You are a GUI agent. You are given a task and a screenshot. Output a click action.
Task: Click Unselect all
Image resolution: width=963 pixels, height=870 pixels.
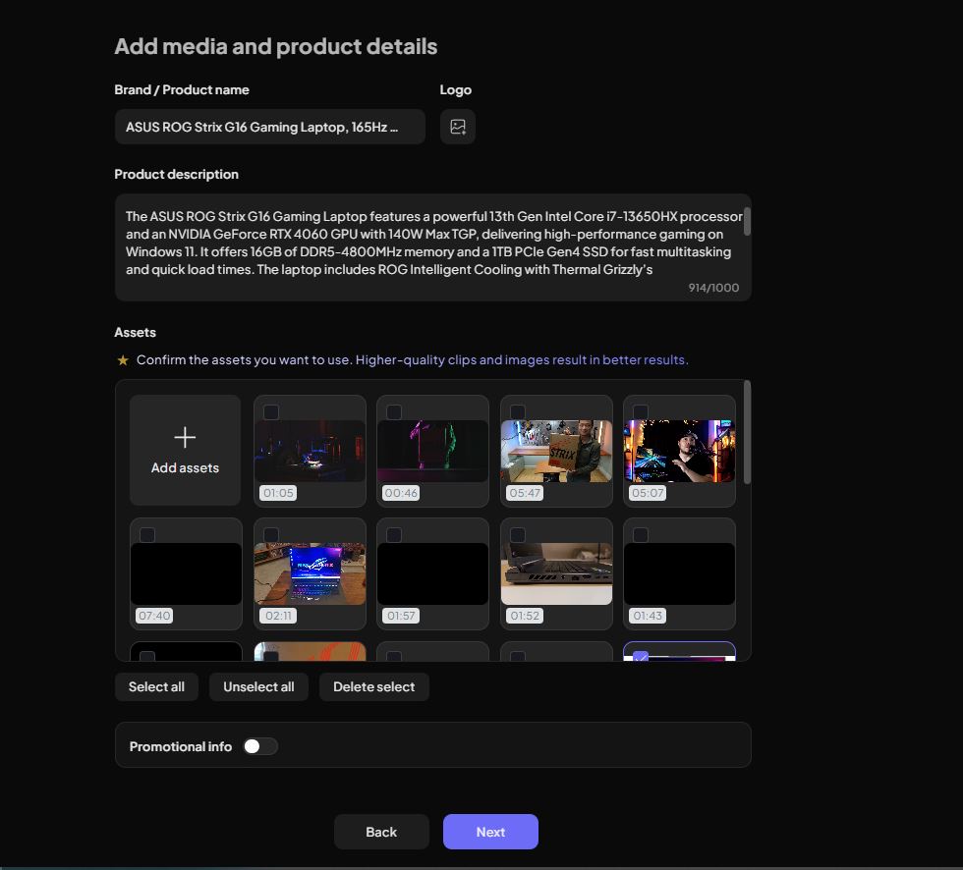point(258,686)
